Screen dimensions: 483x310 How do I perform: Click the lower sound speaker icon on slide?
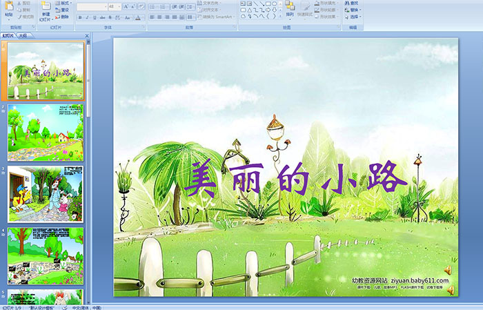(451, 290)
